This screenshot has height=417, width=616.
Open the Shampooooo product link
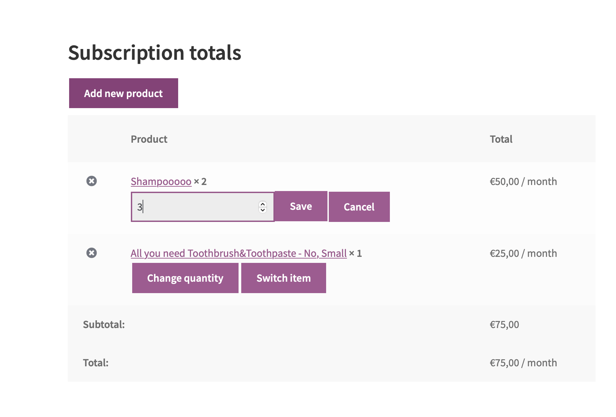161,181
